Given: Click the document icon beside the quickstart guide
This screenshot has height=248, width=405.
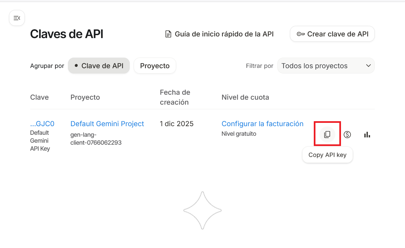Looking at the screenshot, I should click(x=169, y=34).
